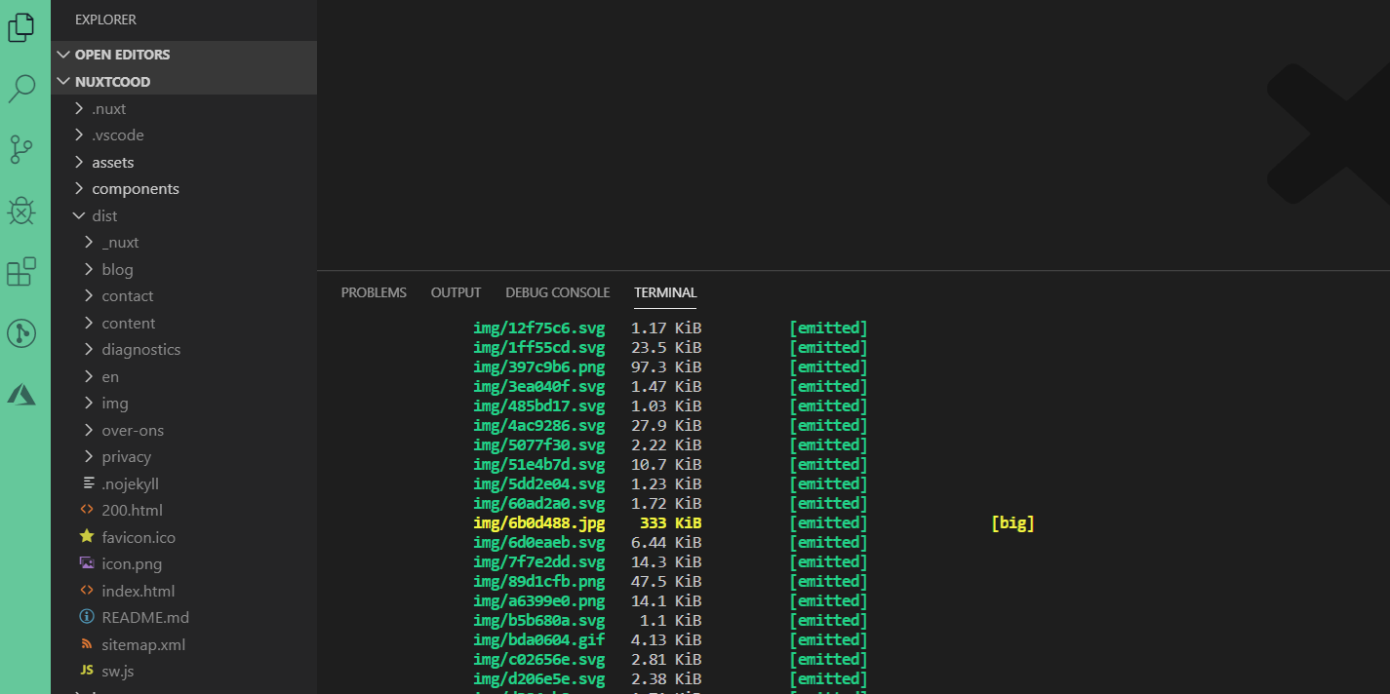
Task: Click img/4ac9286.svg in terminal output
Action: [x=538, y=426]
